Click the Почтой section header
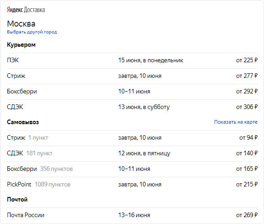 point(17,200)
